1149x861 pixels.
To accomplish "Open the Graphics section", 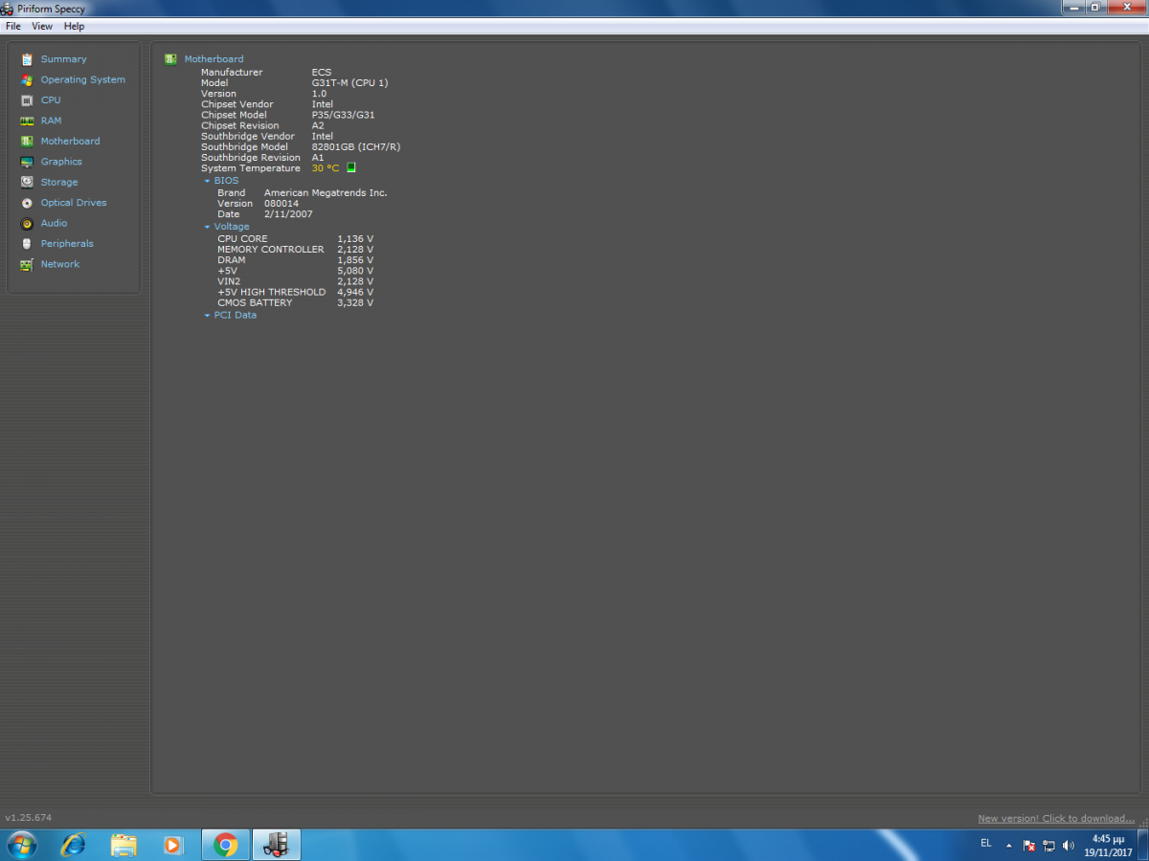I will click(61, 162).
